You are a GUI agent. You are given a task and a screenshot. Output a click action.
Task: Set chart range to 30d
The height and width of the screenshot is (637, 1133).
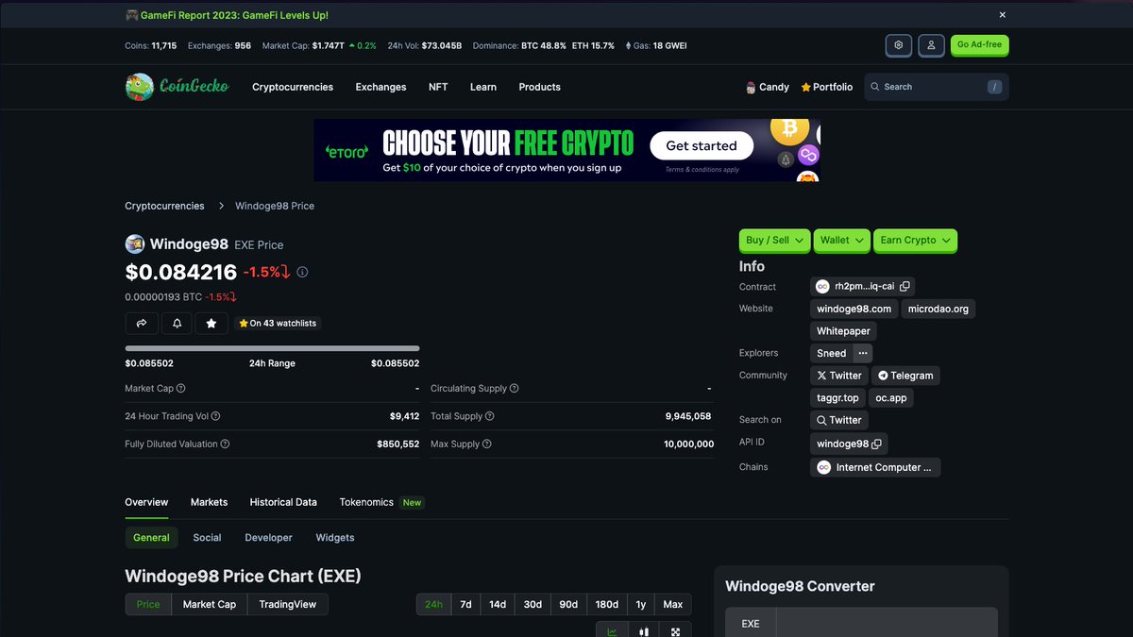click(533, 604)
